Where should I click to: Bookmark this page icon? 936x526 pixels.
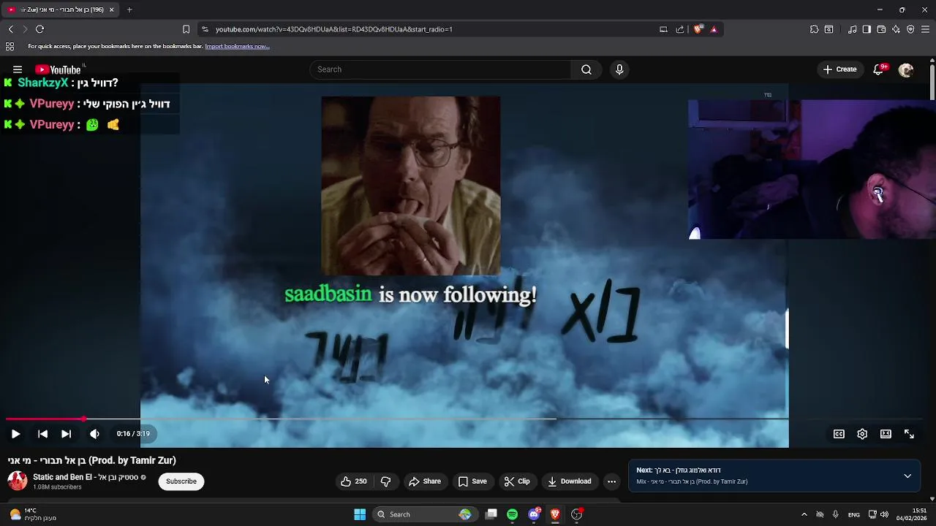pyautogui.click(x=186, y=29)
